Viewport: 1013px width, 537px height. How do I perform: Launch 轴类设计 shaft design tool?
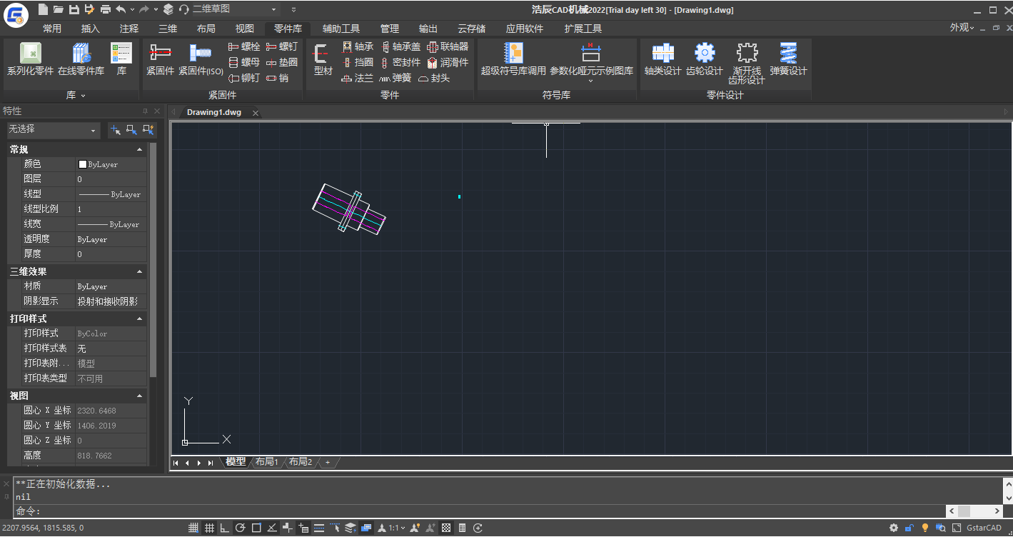[663, 59]
